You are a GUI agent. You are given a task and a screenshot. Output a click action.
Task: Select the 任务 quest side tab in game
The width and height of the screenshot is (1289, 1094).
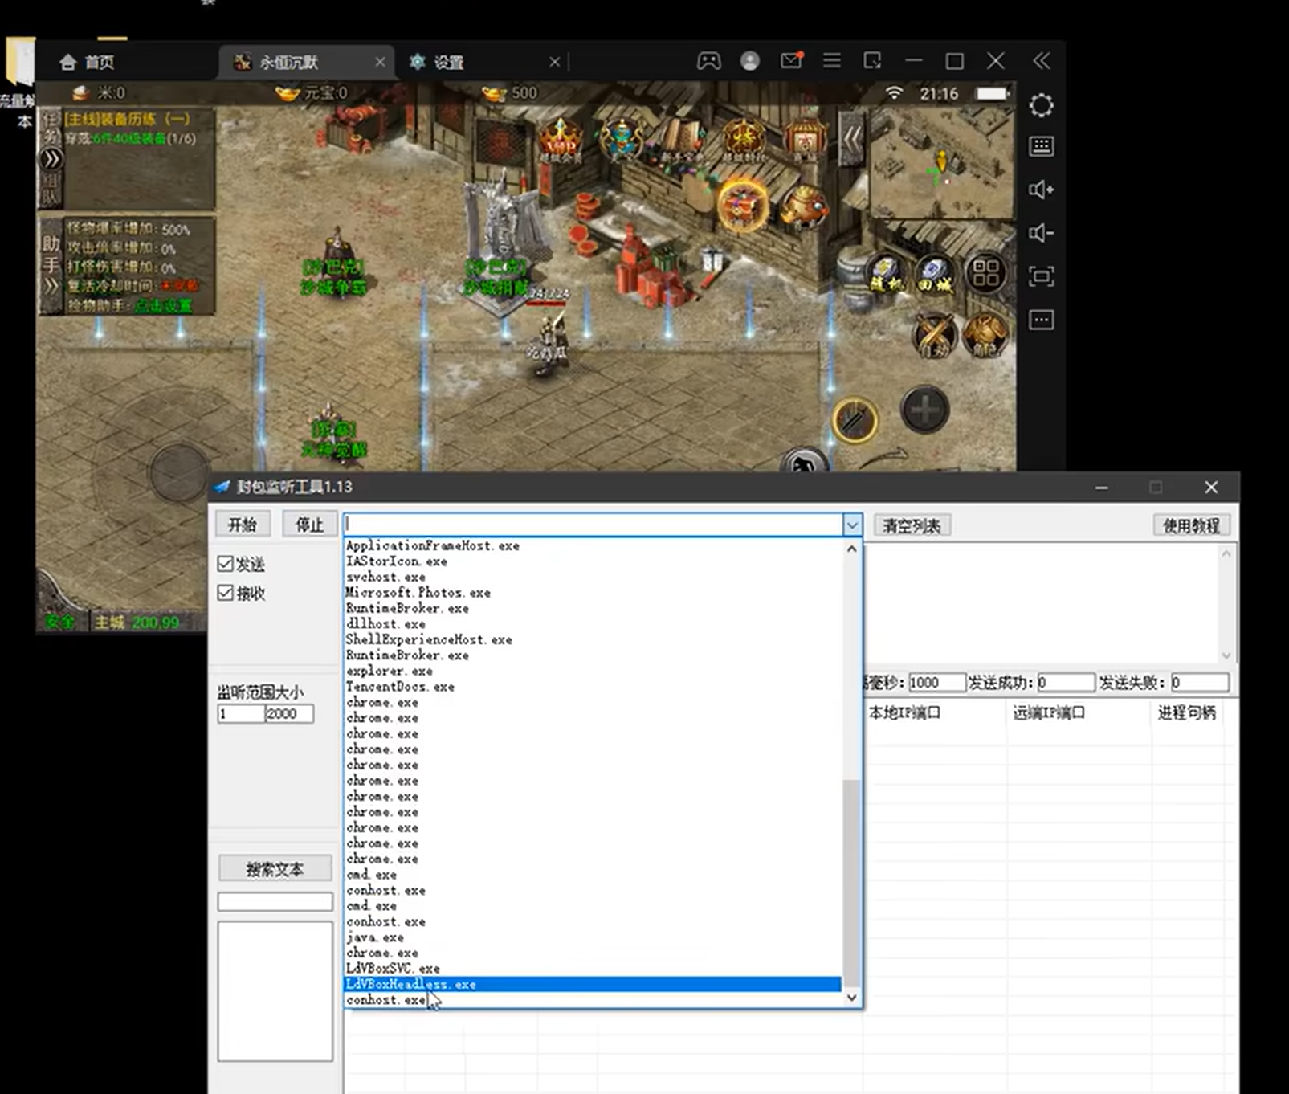[x=51, y=127]
